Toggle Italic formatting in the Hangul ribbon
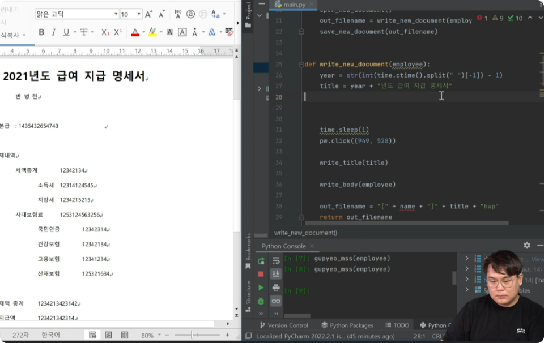 (53, 32)
